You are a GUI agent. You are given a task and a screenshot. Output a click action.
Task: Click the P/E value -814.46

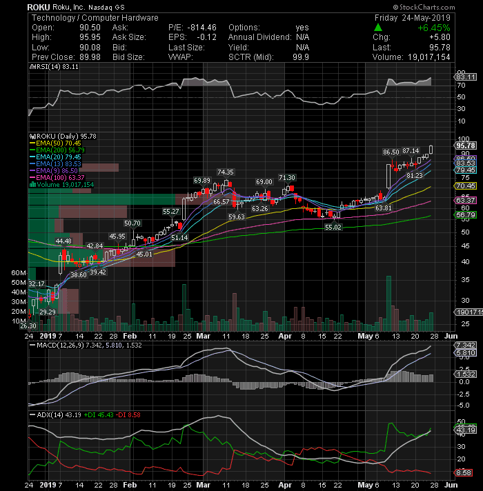[x=201, y=28]
